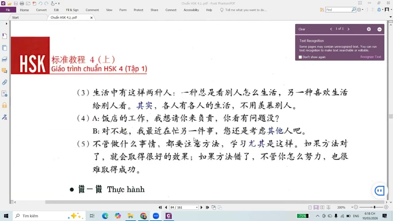The width and height of the screenshot is (393, 221).
Task: Go to the next page
Action: point(201,207)
